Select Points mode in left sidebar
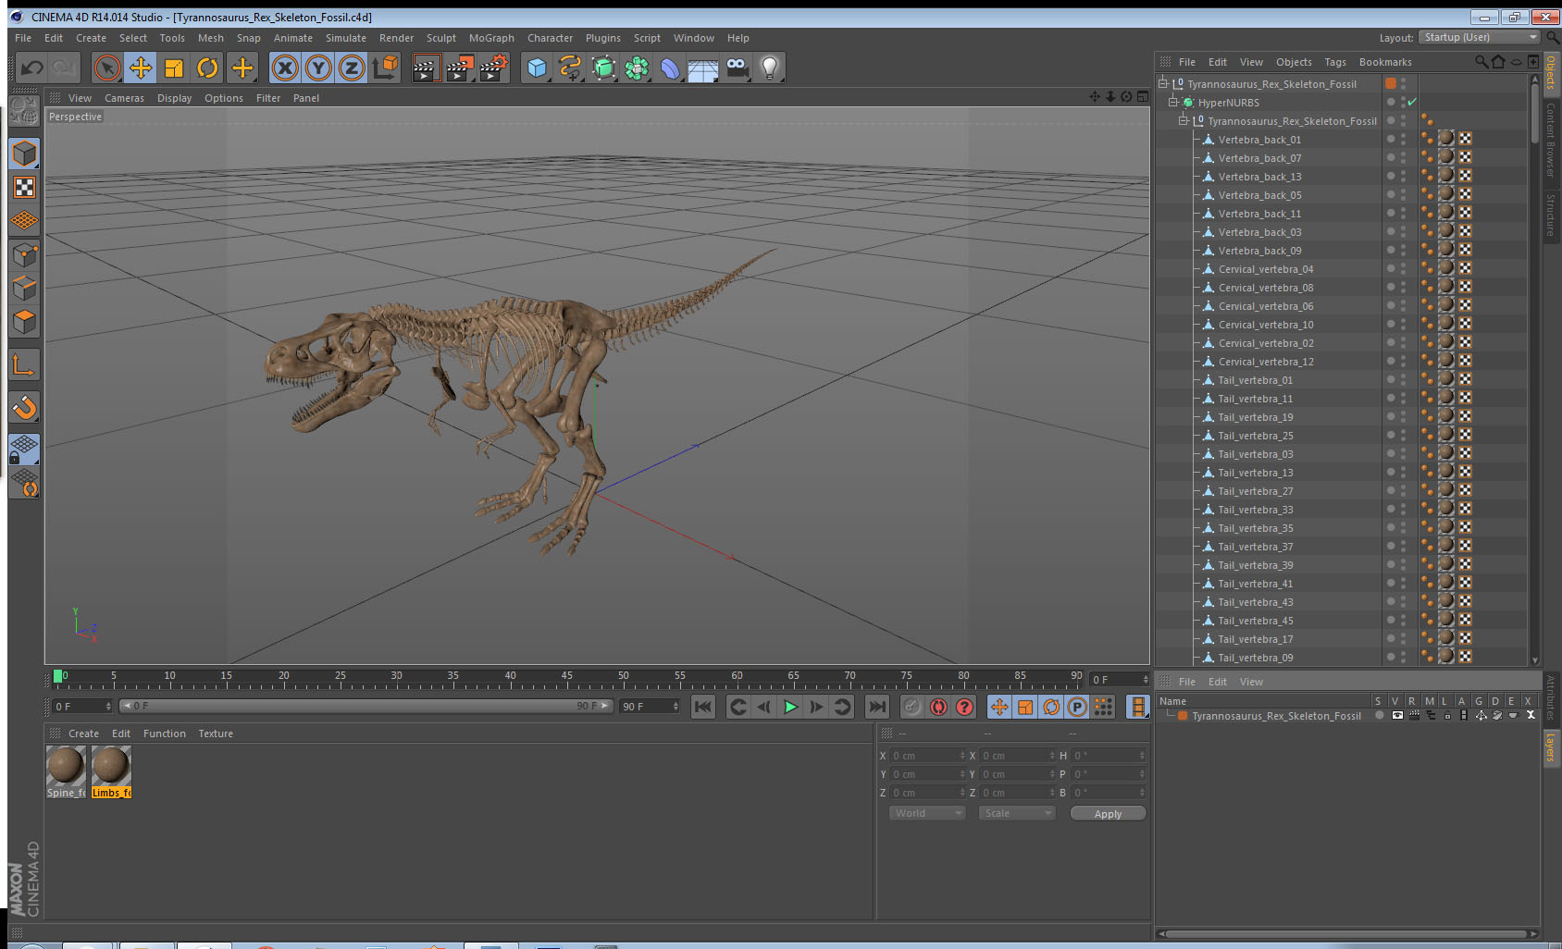 click(25, 255)
